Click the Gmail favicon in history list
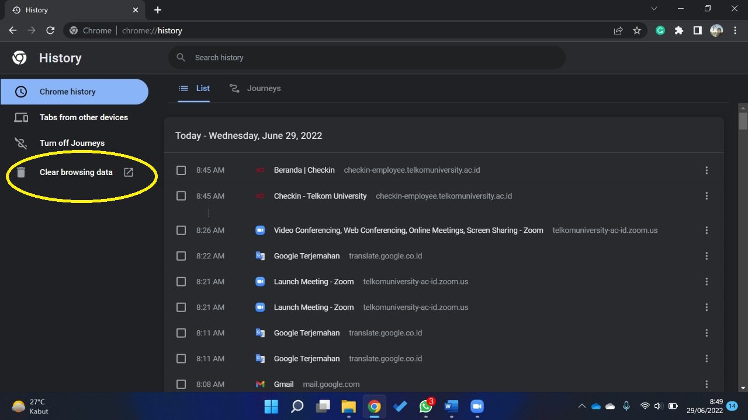748x420 pixels. (260, 384)
